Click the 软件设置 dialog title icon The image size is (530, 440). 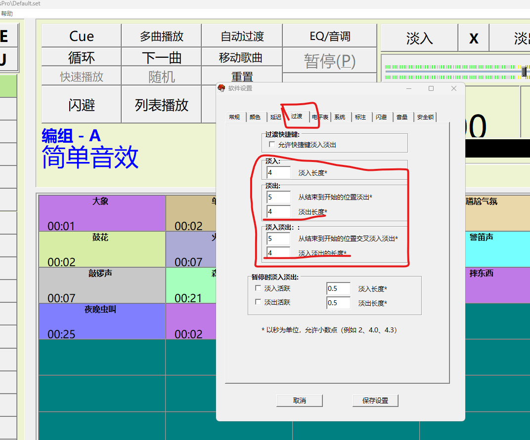click(x=221, y=88)
